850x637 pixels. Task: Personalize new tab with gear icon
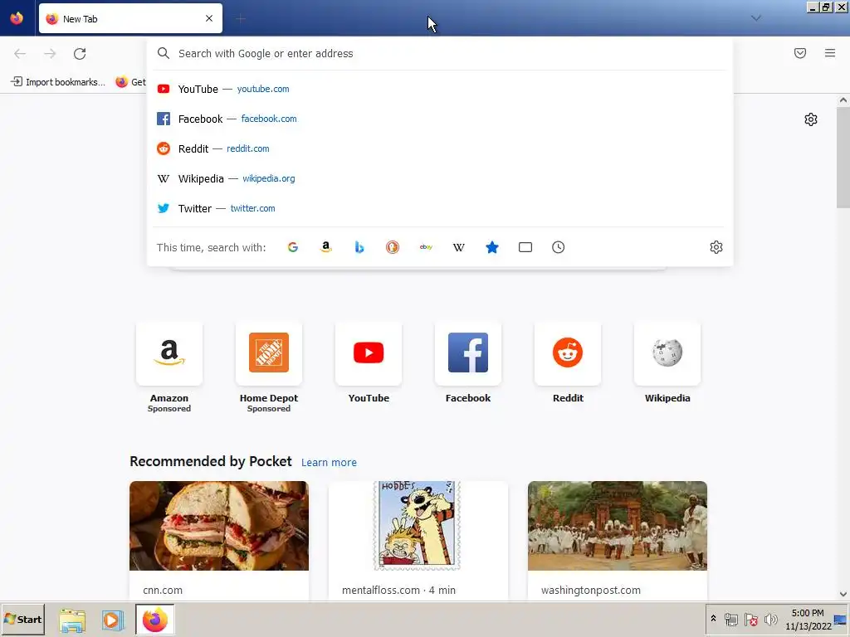click(811, 119)
